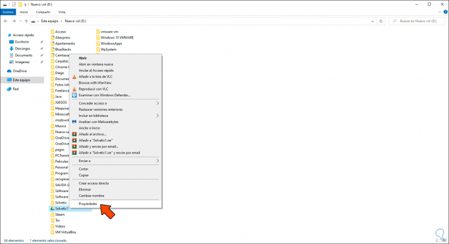Open the Archivo ribbon tab
This screenshot has height=244, width=449.
[x=8, y=12]
